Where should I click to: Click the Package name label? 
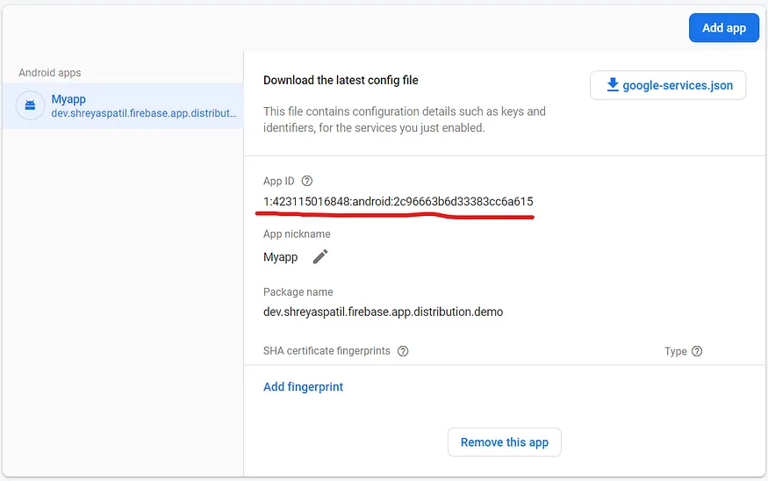pyautogui.click(x=298, y=292)
